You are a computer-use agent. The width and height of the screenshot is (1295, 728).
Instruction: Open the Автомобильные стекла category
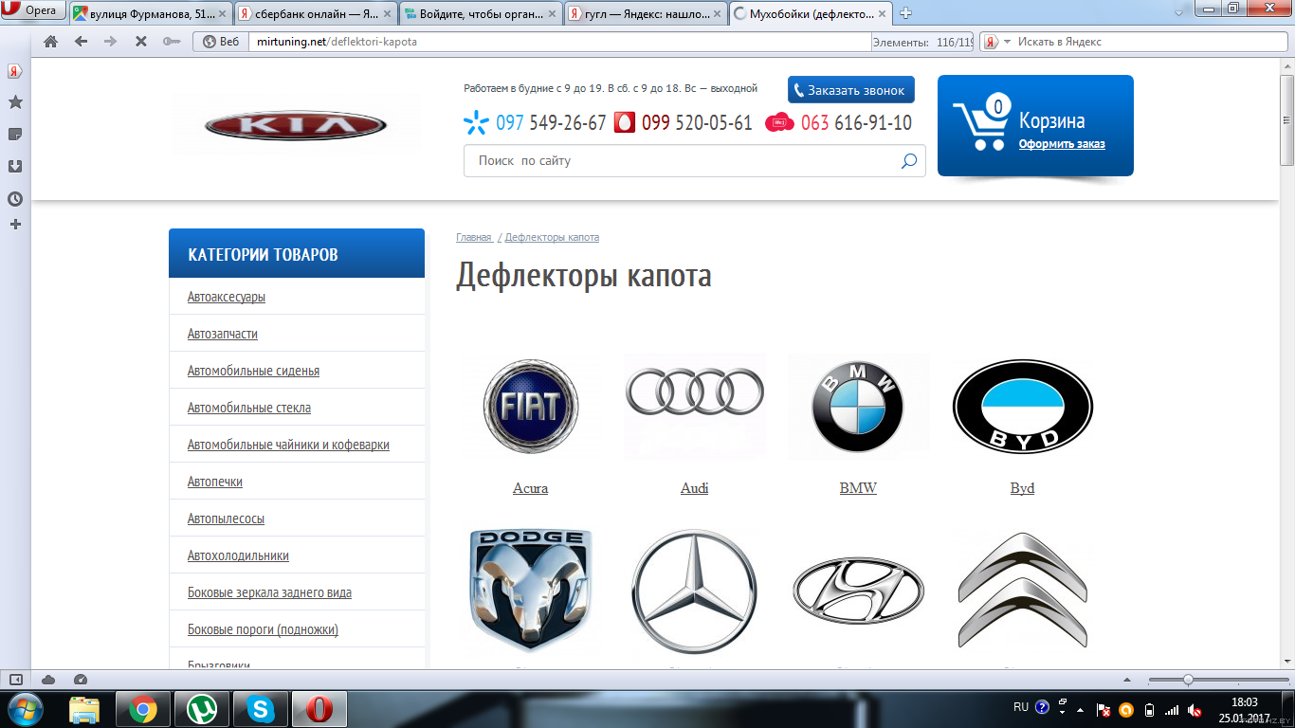[x=249, y=408]
